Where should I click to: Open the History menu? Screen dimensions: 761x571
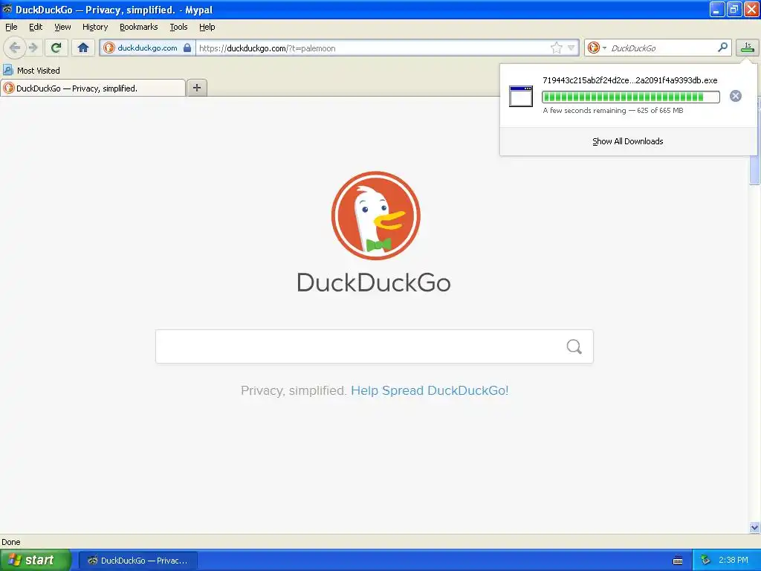pyautogui.click(x=94, y=27)
